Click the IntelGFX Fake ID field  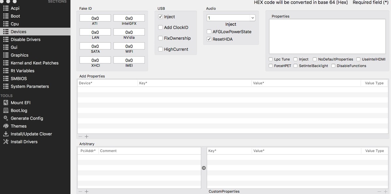point(129,18)
